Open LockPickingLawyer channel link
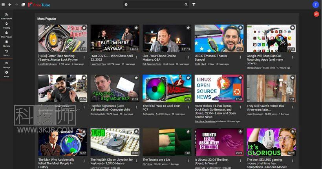This screenshot has width=322, height=169. point(48,64)
